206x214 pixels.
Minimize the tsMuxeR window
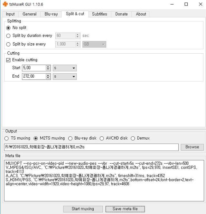pyautogui.click(x=172, y=4)
